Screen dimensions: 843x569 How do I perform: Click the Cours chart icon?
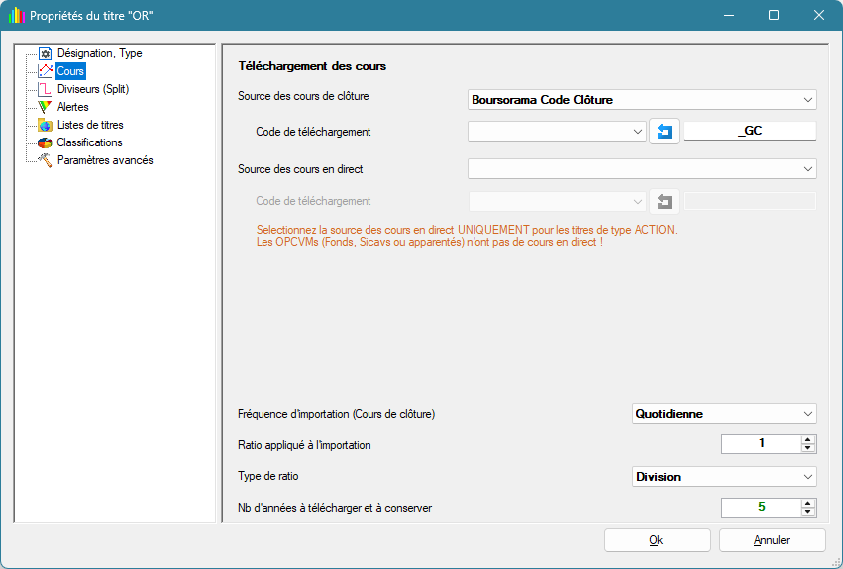click(x=45, y=71)
